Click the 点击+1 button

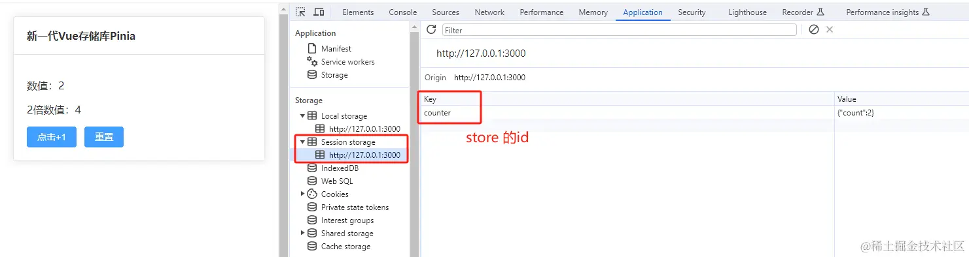51,137
